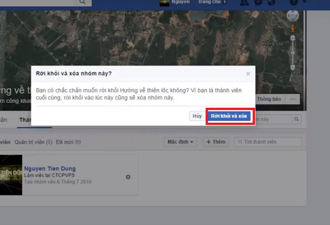The image size is (330, 225).
Task: Open gear settings for Nguyen Tien Dung
Action: point(128,177)
